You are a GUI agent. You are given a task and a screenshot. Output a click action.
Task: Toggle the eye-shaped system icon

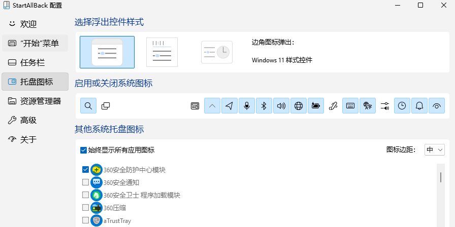(x=436, y=106)
